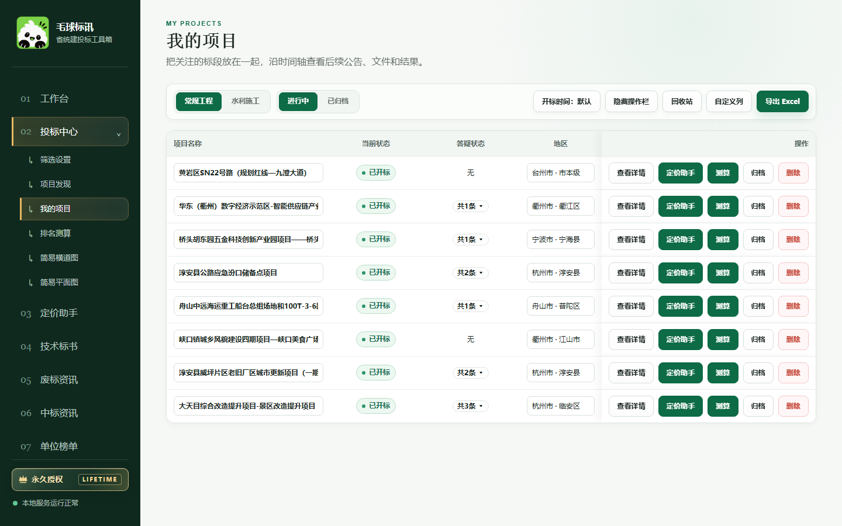The height and width of the screenshot is (526, 842).
Task: Click 定价助手 for 华东（衢州）project
Action: coord(681,206)
